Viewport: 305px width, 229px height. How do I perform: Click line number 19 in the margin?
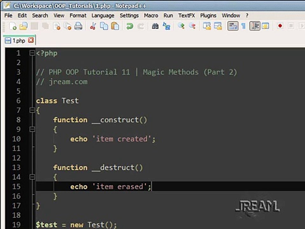tap(16, 225)
